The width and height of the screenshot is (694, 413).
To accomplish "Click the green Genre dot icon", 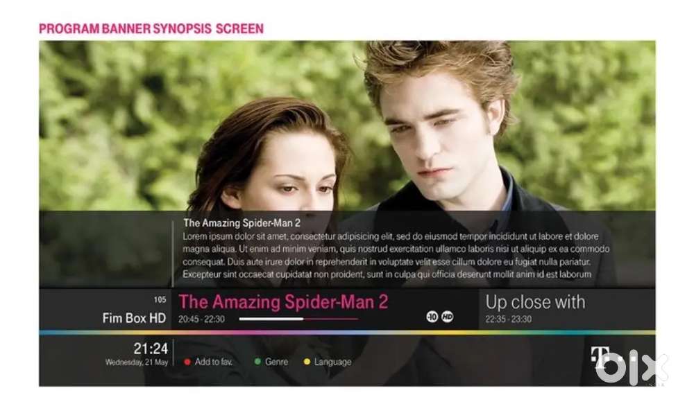I will (257, 361).
